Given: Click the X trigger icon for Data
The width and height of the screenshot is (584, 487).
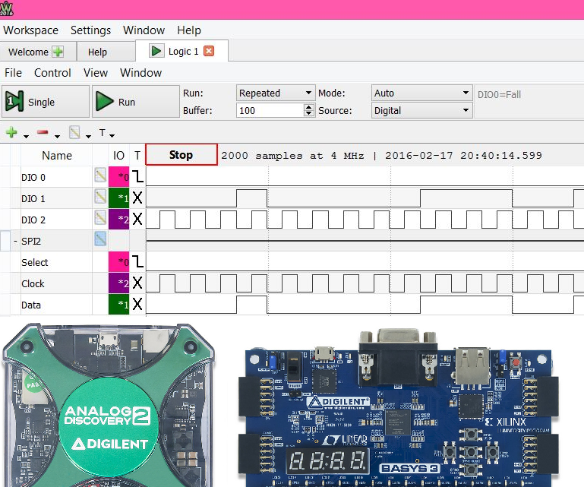Looking at the screenshot, I should [x=137, y=304].
